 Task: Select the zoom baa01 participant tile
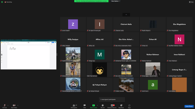(x=73, y=24)
